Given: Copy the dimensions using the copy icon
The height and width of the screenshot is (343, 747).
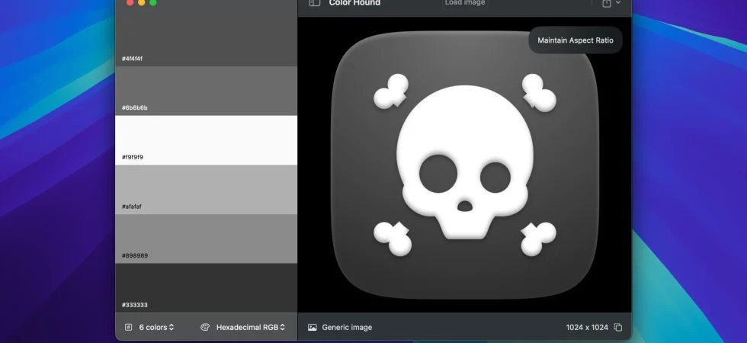Looking at the screenshot, I should [618, 327].
